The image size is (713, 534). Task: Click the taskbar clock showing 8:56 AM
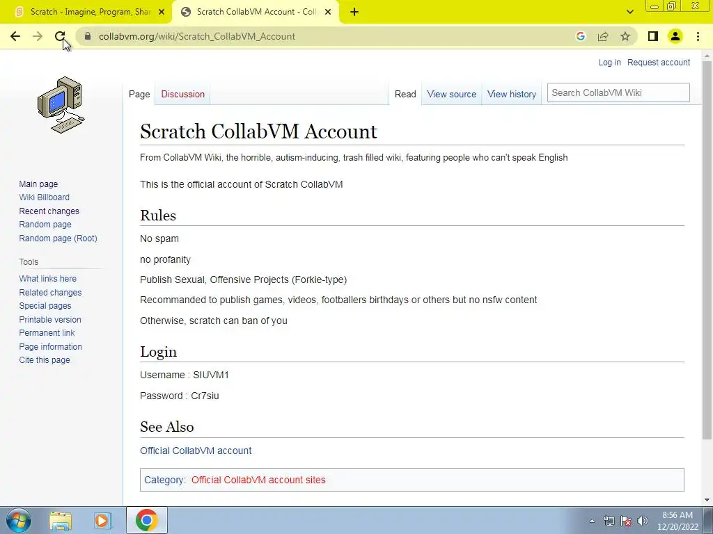(677, 521)
